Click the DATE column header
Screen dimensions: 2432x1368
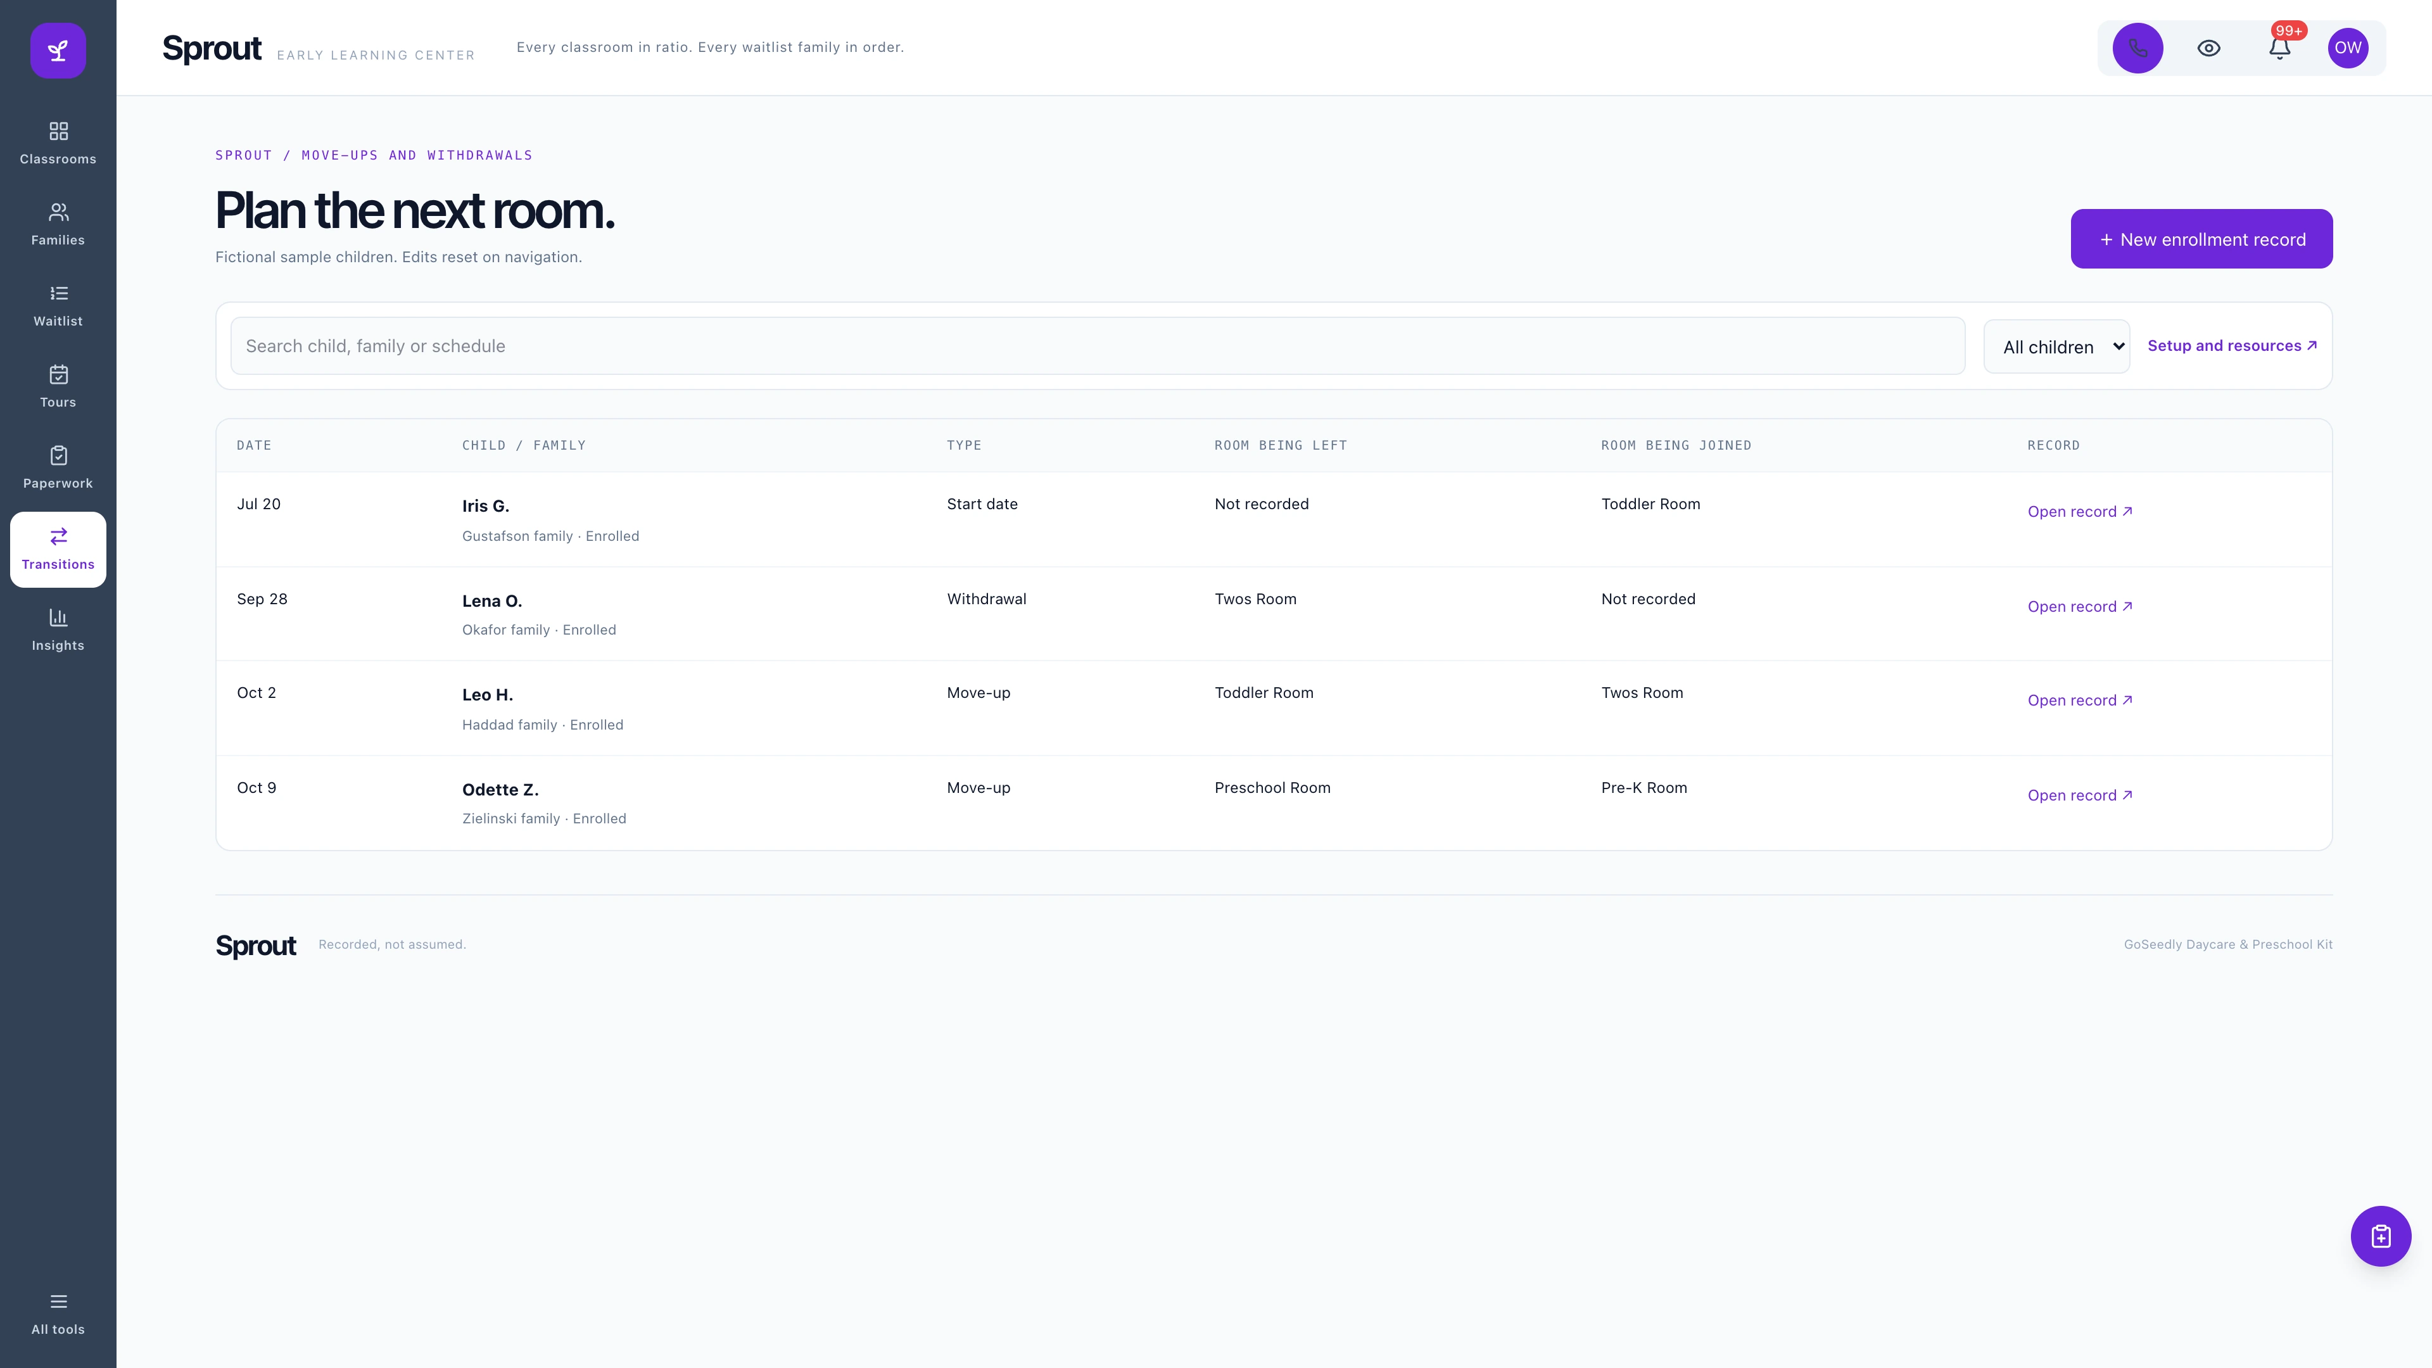coord(254,445)
